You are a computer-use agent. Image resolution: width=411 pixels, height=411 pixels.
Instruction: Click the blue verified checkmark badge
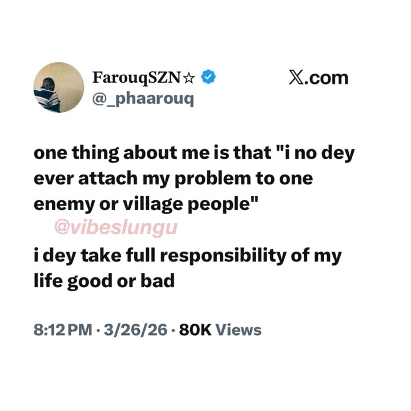(209, 77)
